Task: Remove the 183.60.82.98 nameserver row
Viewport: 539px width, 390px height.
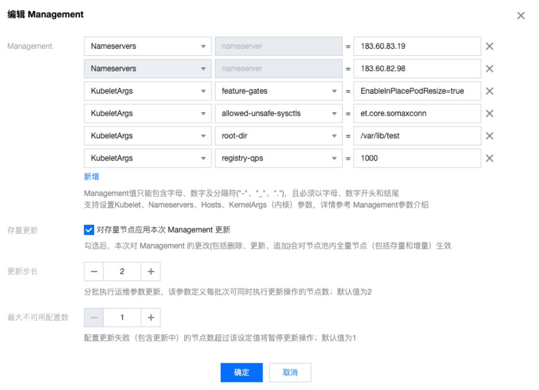Action: (490, 69)
